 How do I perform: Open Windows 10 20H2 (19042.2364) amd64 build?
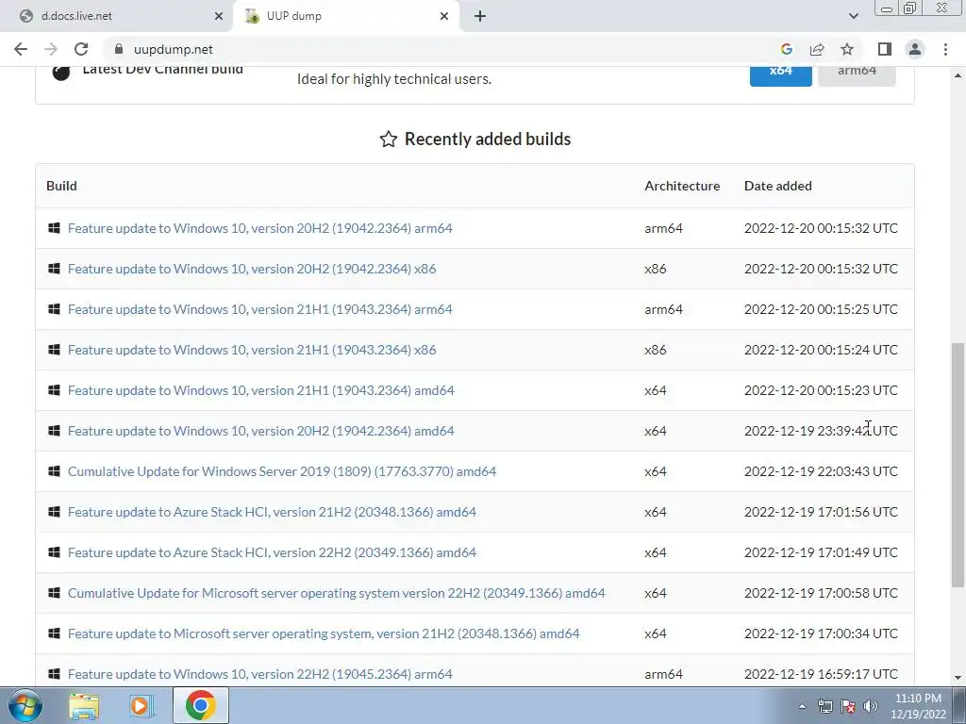click(x=261, y=431)
